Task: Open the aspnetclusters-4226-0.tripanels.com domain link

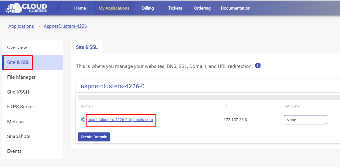Action: pyautogui.click(x=120, y=120)
